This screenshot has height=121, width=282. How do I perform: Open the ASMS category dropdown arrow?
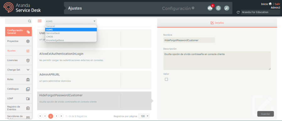[x=94, y=21]
